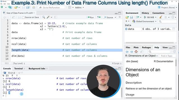Go back in Help pane

(x=127, y=52)
